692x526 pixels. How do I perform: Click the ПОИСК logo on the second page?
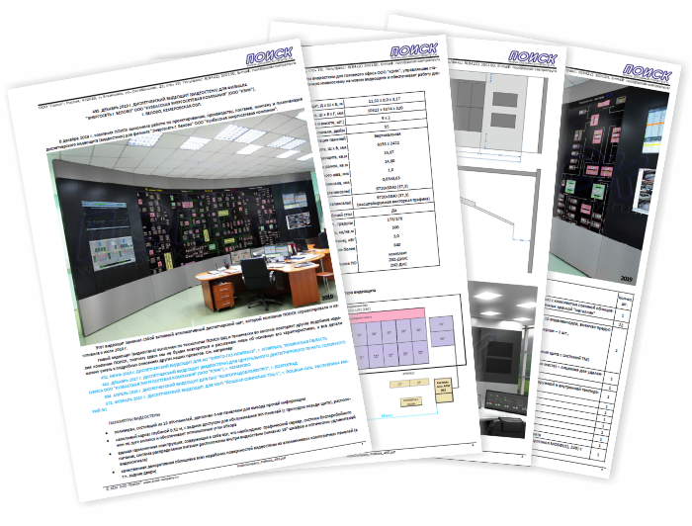pyautogui.click(x=414, y=49)
